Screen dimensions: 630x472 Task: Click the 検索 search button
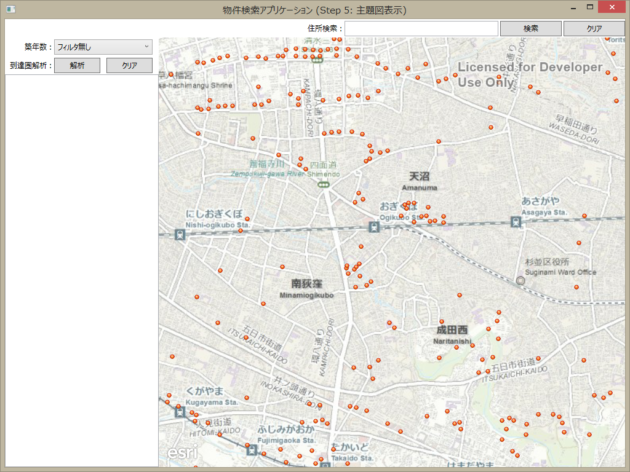530,28
